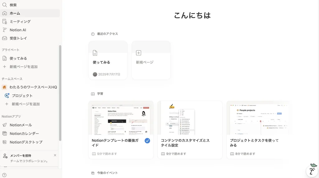
Task: Toggle the blue checkmark on Notionテンプレート guide
Action: [x=147, y=141]
